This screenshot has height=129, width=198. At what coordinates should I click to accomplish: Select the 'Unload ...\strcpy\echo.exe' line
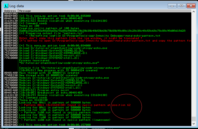click(63, 48)
